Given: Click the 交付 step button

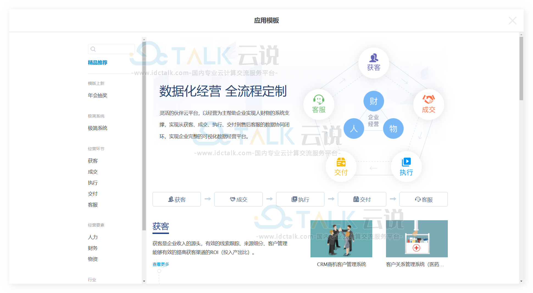Looking at the screenshot, I should pos(362,199).
